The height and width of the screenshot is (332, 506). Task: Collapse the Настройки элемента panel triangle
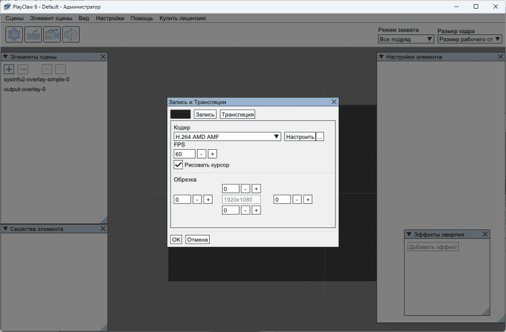click(381, 57)
